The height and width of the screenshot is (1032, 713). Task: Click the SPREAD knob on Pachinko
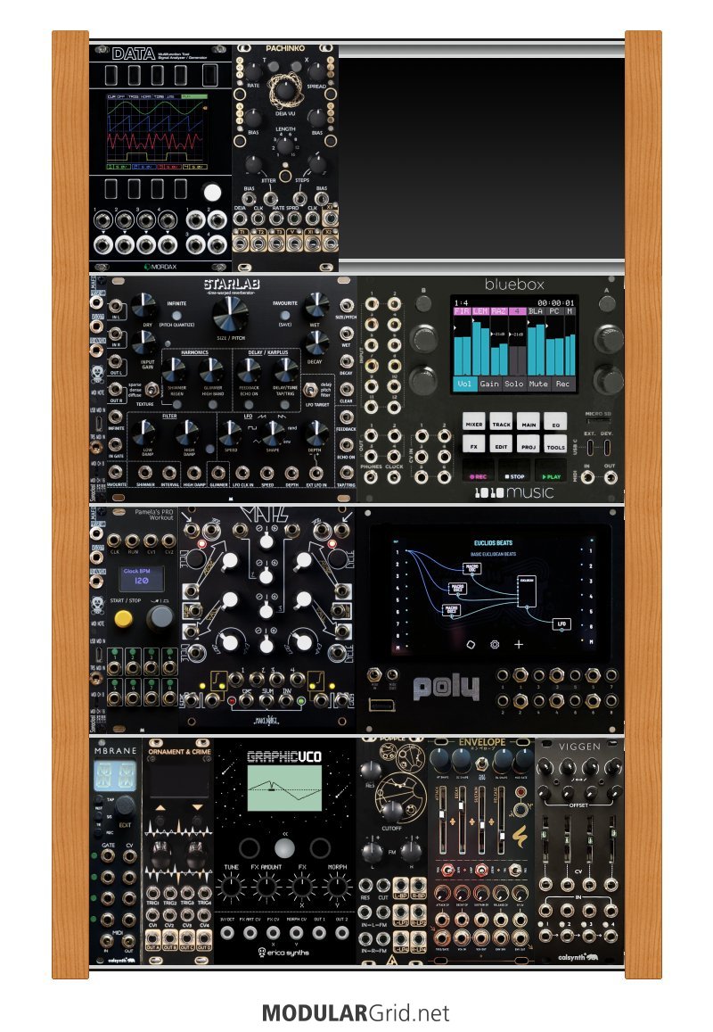pos(317,71)
